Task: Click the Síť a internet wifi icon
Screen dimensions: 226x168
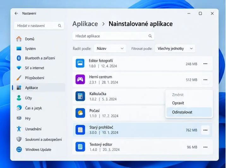Action: [x=19, y=68]
